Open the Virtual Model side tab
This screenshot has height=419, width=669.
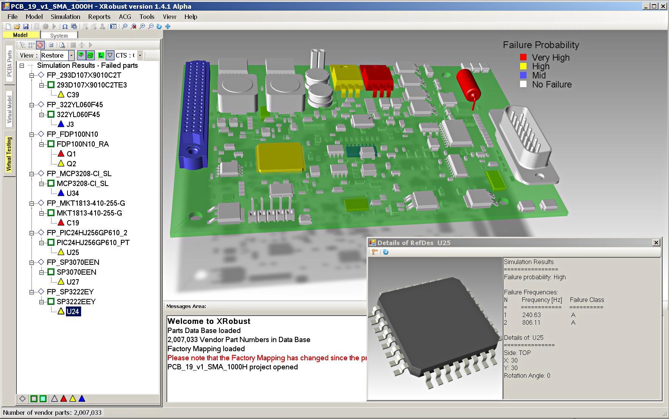pyautogui.click(x=9, y=109)
